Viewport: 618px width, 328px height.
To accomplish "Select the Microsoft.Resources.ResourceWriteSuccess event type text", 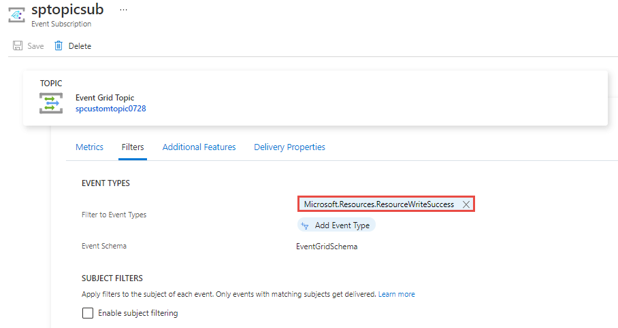I will [x=378, y=204].
